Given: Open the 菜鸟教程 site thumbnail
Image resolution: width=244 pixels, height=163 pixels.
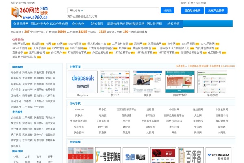Looking at the screenshot, I should coord(212,82).
